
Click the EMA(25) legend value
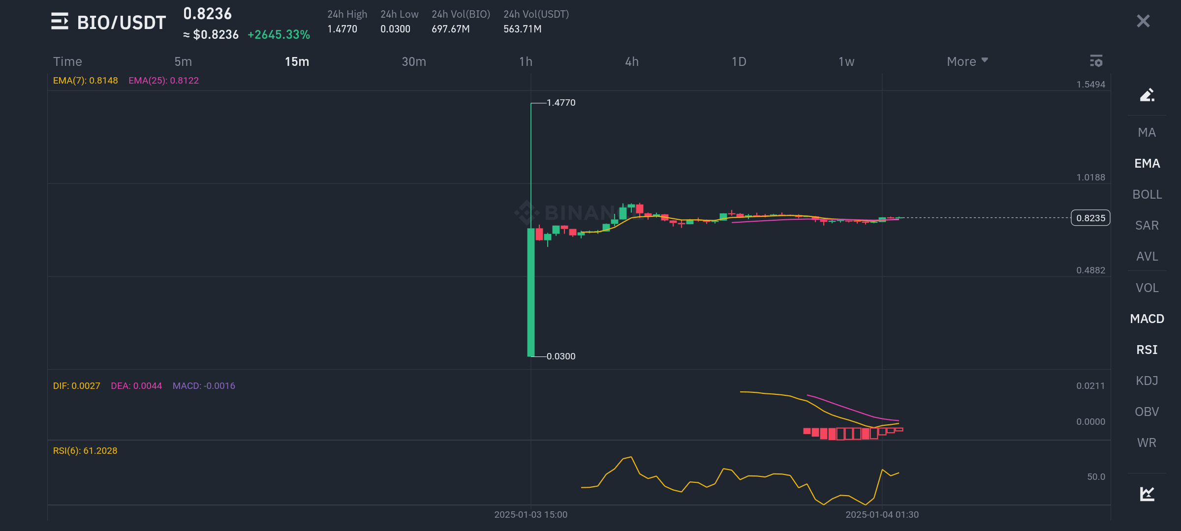pyautogui.click(x=164, y=81)
